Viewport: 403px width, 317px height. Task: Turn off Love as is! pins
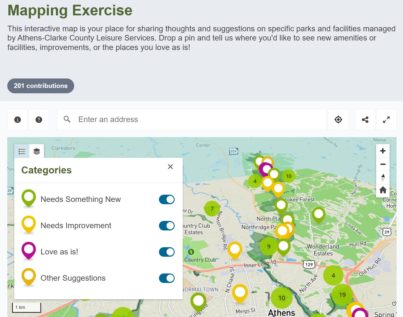167,252
